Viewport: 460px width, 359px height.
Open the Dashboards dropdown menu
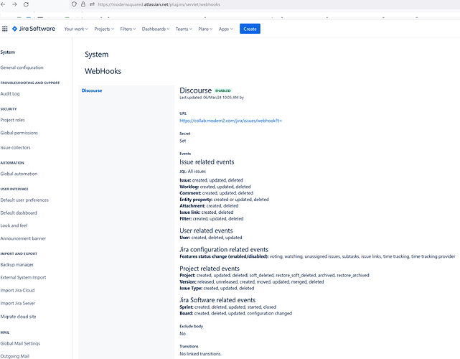(156, 29)
